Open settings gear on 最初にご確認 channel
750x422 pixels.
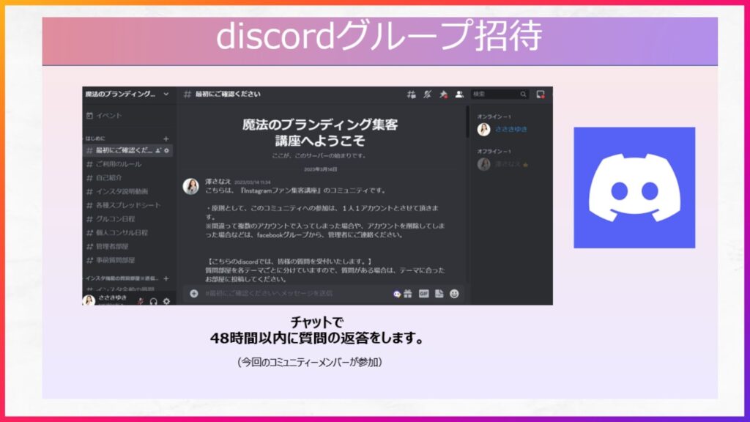(x=166, y=150)
